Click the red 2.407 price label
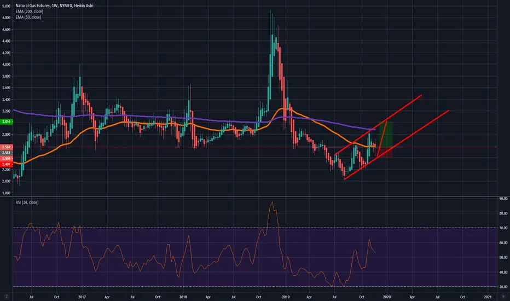Image resolution: width=510 pixels, height=301 pixels. 6,164
